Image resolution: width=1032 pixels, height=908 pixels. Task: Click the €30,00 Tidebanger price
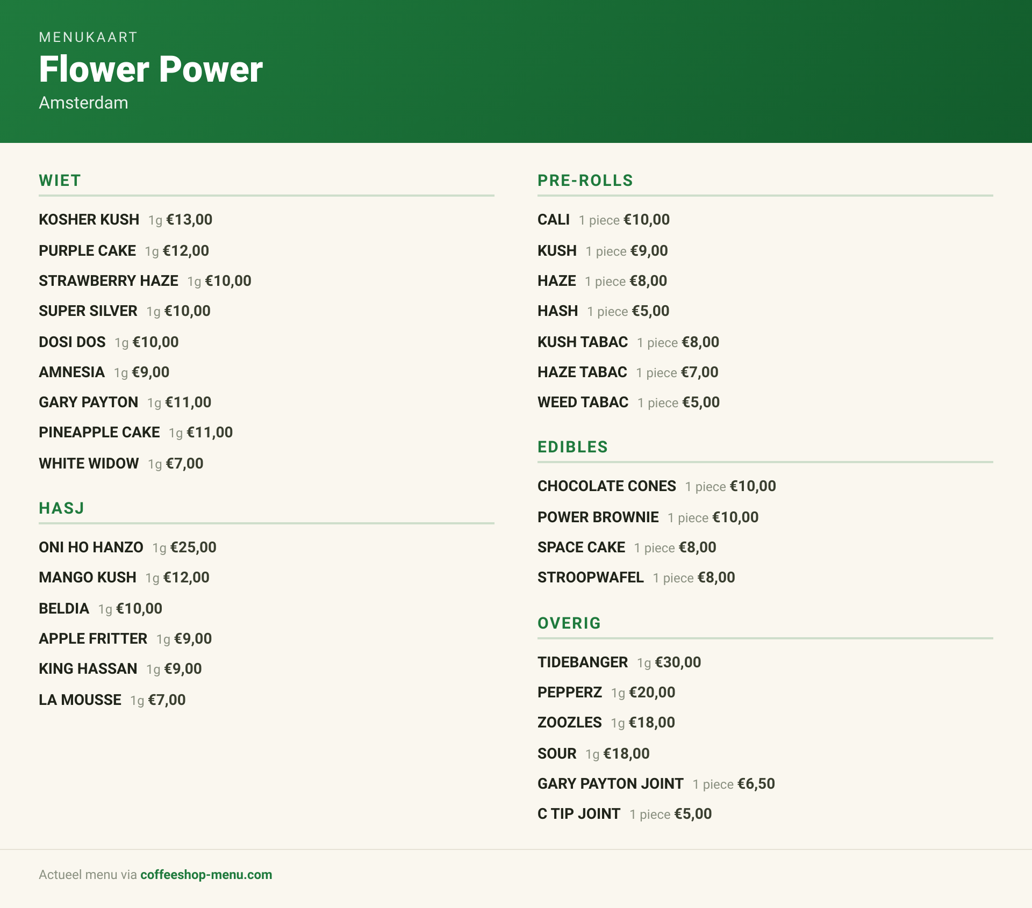[x=678, y=662]
